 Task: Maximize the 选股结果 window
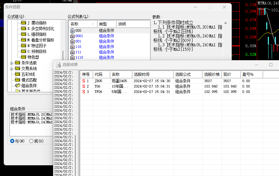(271, 65)
